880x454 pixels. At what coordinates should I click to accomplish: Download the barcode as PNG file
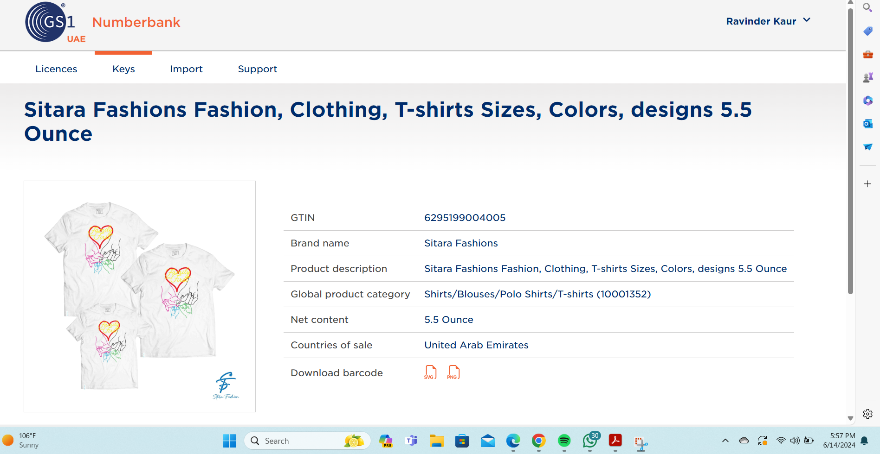click(x=453, y=372)
